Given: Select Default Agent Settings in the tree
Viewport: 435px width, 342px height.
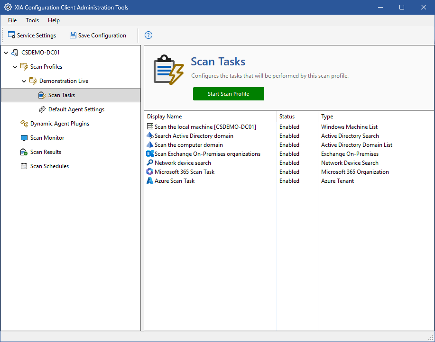Looking at the screenshot, I should click(x=76, y=109).
